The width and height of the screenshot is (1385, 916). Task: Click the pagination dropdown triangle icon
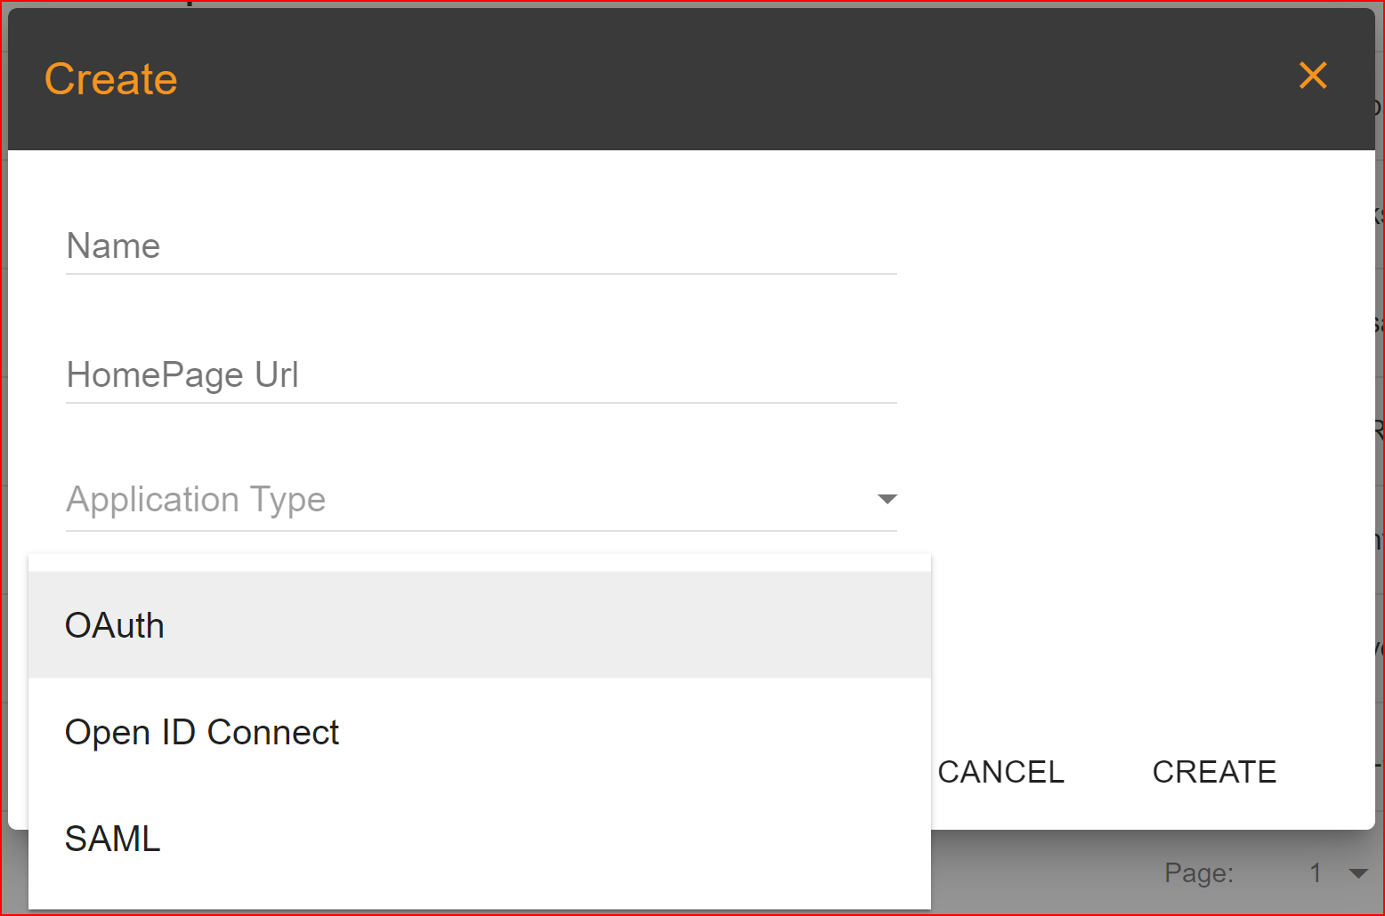coord(1360,873)
